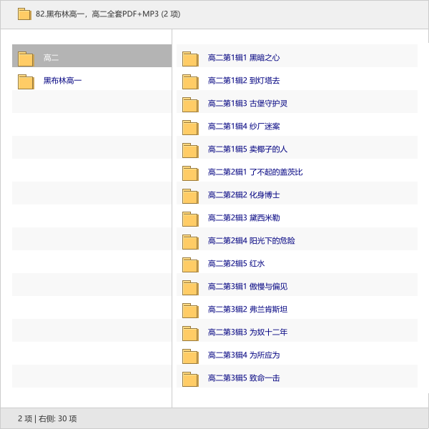Click the root folder icon in header
Image resolution: width=429 pixels, height=429 pixels.
tap(24, 14)
